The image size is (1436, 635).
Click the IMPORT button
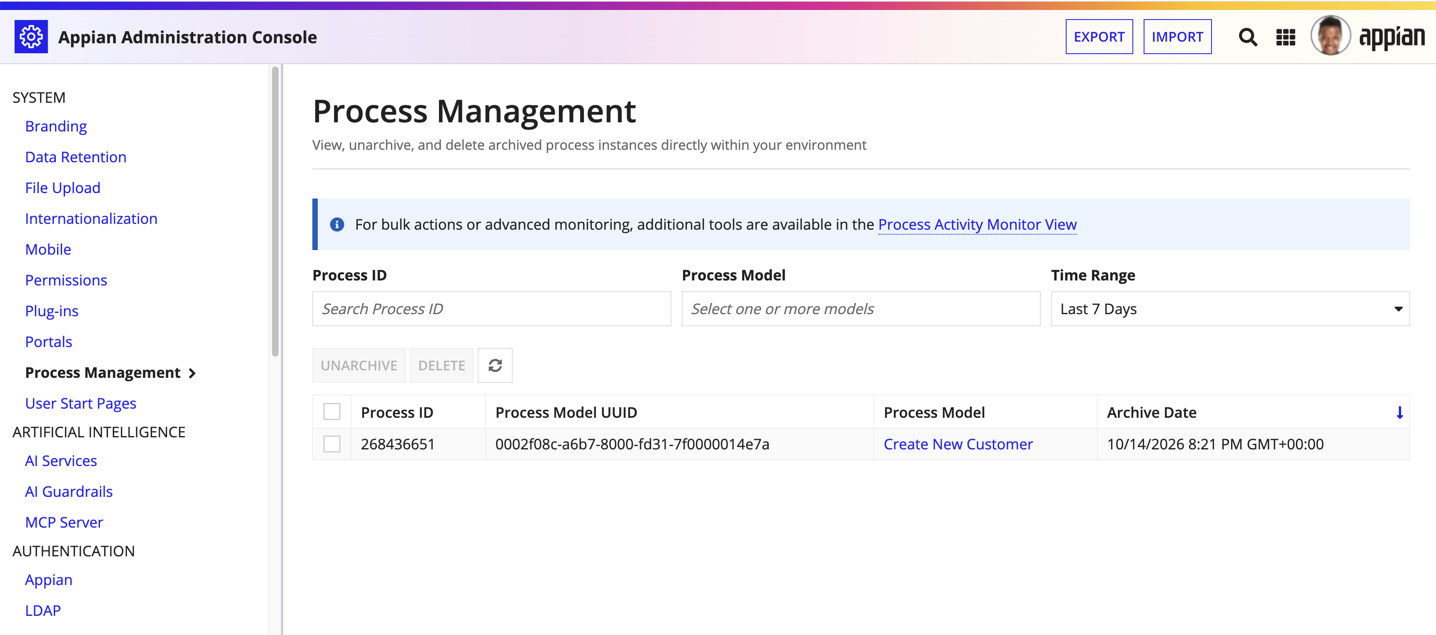(x=1177, y=37)
